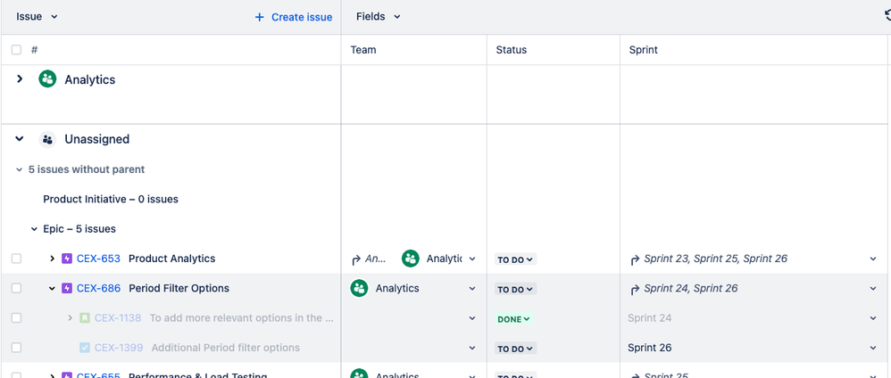Viewport: 891px width, 378px height.
Task: Open the Sprint 26 dropdown for CEX-1399
Action: coord(873,348)
